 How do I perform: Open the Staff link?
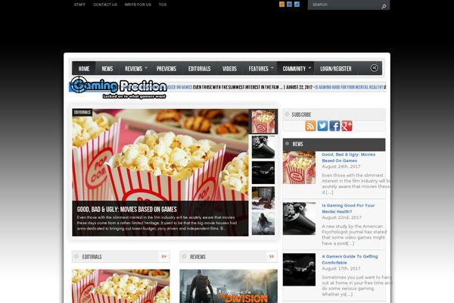(x=79, y=5)
